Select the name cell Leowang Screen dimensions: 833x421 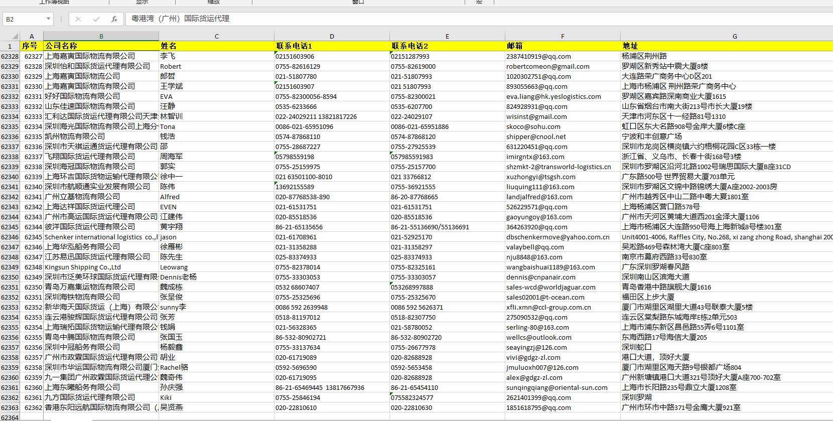(216, 267)
